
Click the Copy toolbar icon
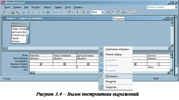[x=43, y=12]
